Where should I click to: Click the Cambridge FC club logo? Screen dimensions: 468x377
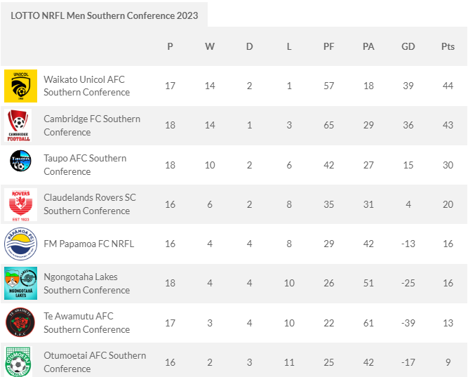click(x=19, y=126)
